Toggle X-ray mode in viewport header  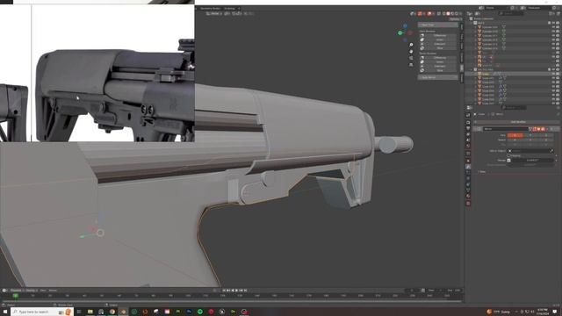(x=439, y=14)
